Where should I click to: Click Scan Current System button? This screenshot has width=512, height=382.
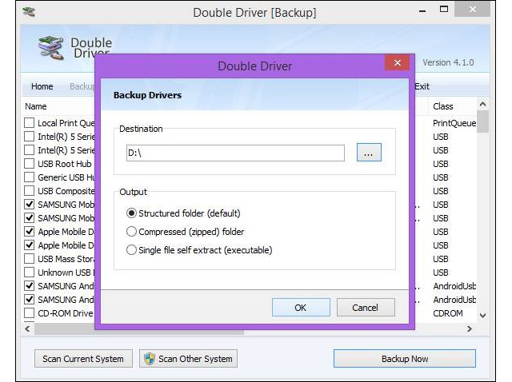[83, 359]
